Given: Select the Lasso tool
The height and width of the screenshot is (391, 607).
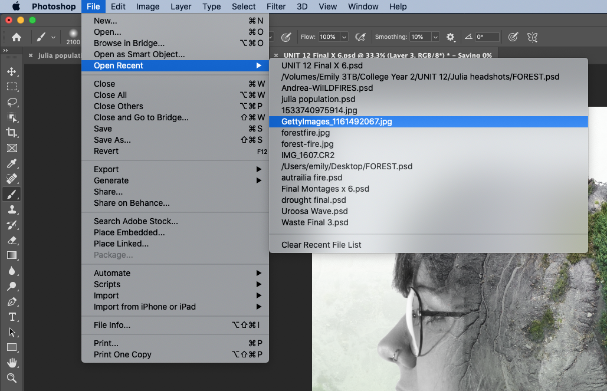Looking at the screenshot, I should (12, 102).
